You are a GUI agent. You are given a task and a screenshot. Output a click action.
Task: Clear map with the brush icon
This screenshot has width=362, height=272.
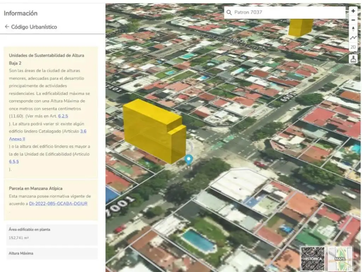coord(353,59)
